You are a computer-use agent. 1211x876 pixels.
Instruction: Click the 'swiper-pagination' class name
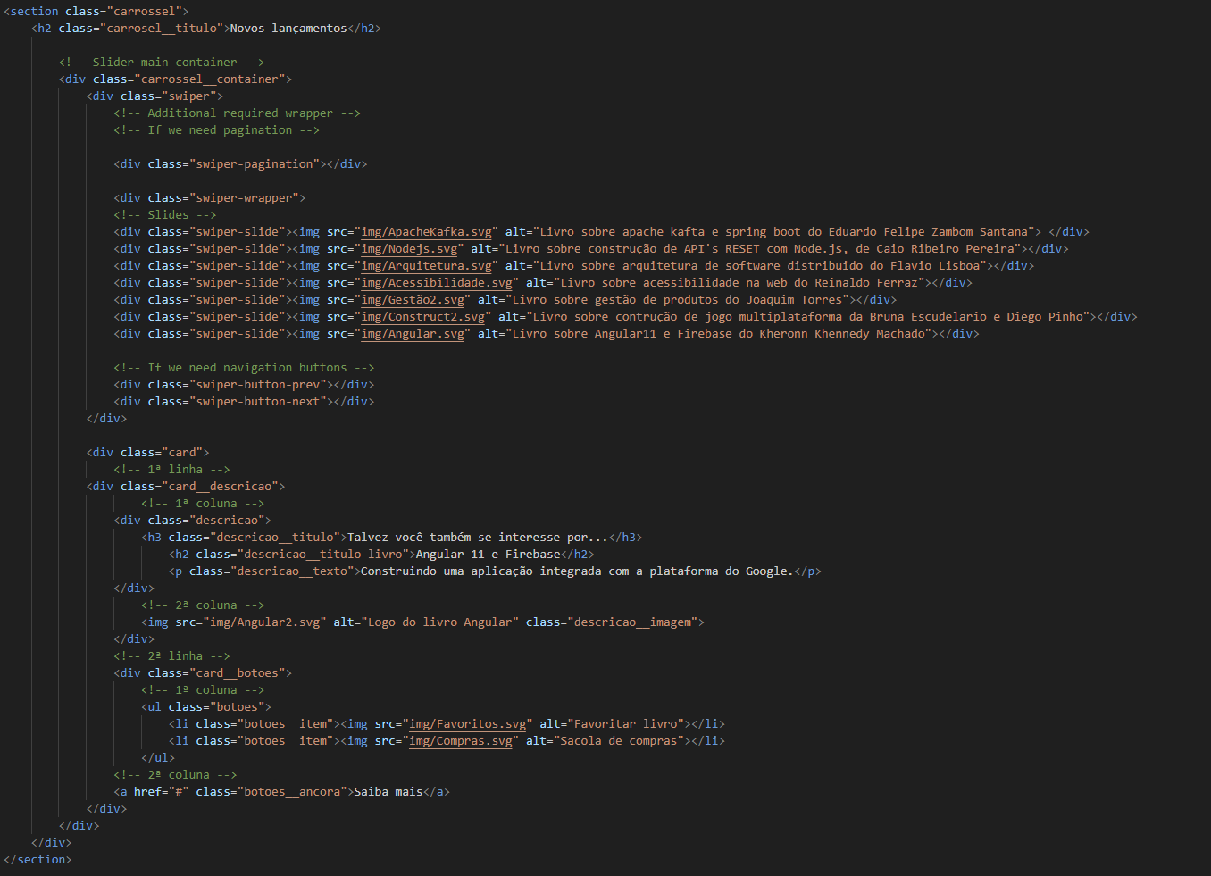click(255, 164)
